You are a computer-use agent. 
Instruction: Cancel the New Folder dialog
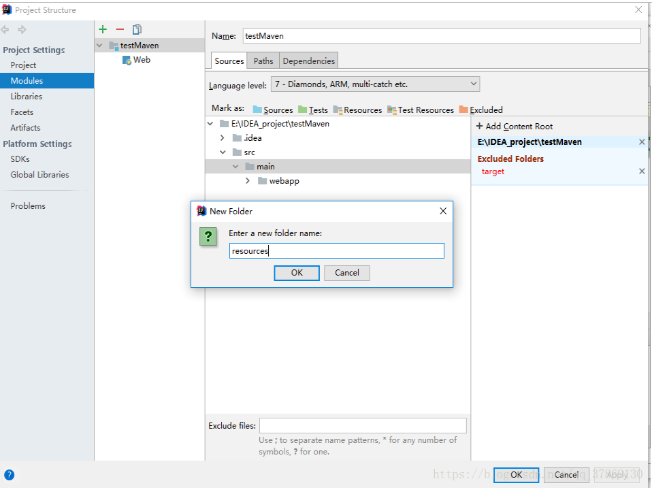[347, 273]
